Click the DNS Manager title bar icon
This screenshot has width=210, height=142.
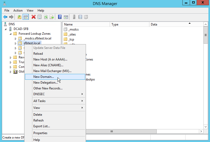click(4, 3)
